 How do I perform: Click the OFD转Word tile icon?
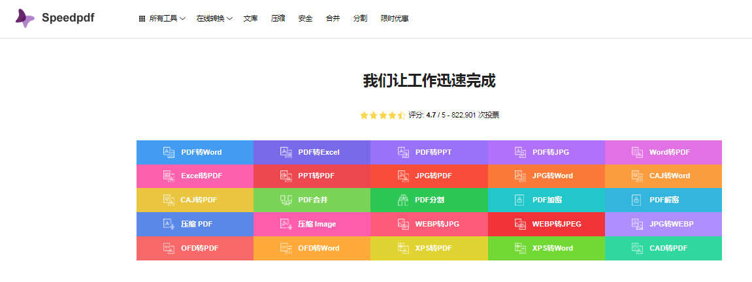coord(286,248)
